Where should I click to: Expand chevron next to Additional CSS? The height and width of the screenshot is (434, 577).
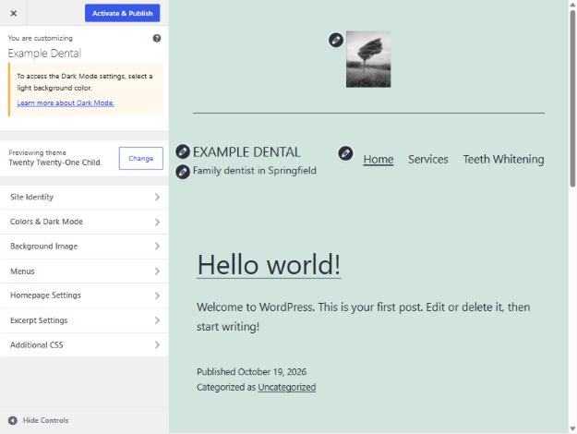157,345
